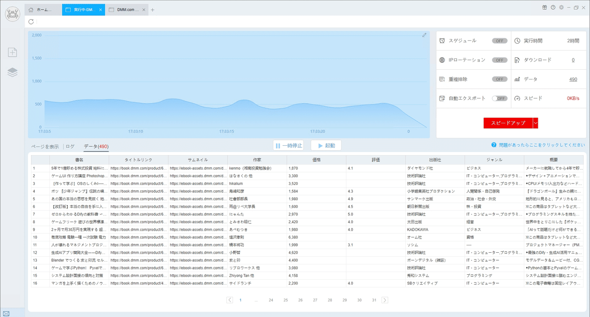Click the reload page icon
The height and width of the screenshot is (317, 590).
(x=31, y=22)
